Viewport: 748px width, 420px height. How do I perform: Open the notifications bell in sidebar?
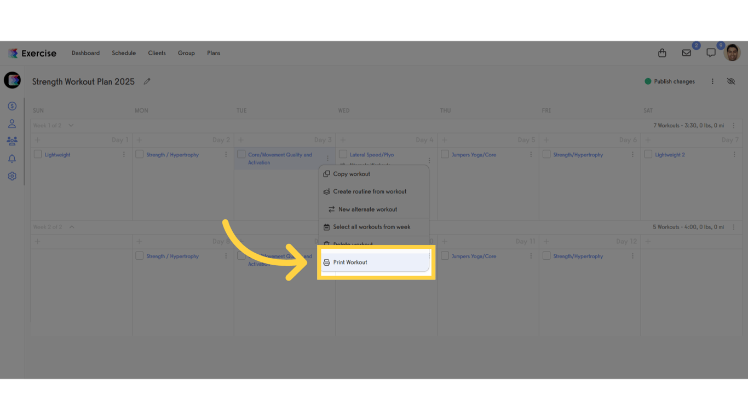(x=12, y=159)
